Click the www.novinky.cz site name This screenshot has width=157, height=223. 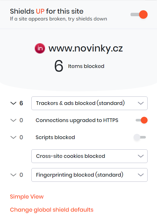85,48
